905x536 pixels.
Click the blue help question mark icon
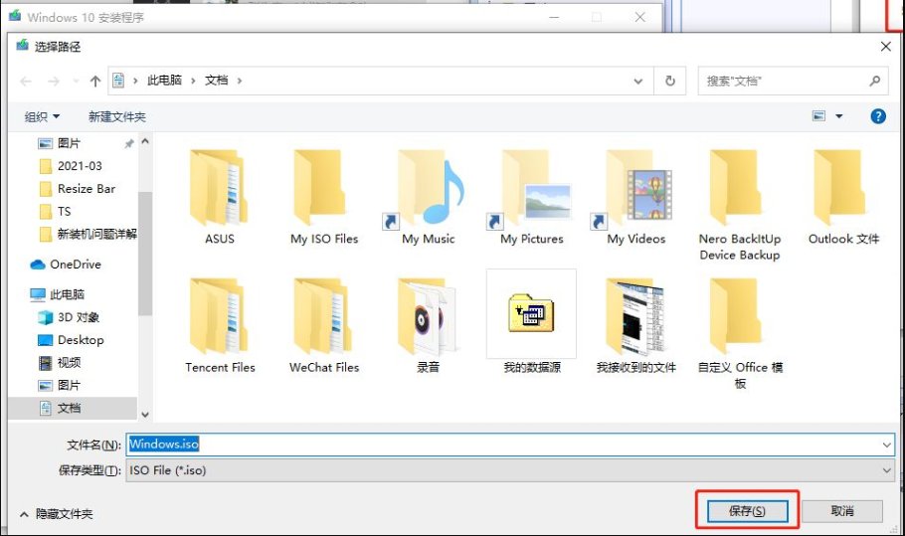(x=877, y=116)
